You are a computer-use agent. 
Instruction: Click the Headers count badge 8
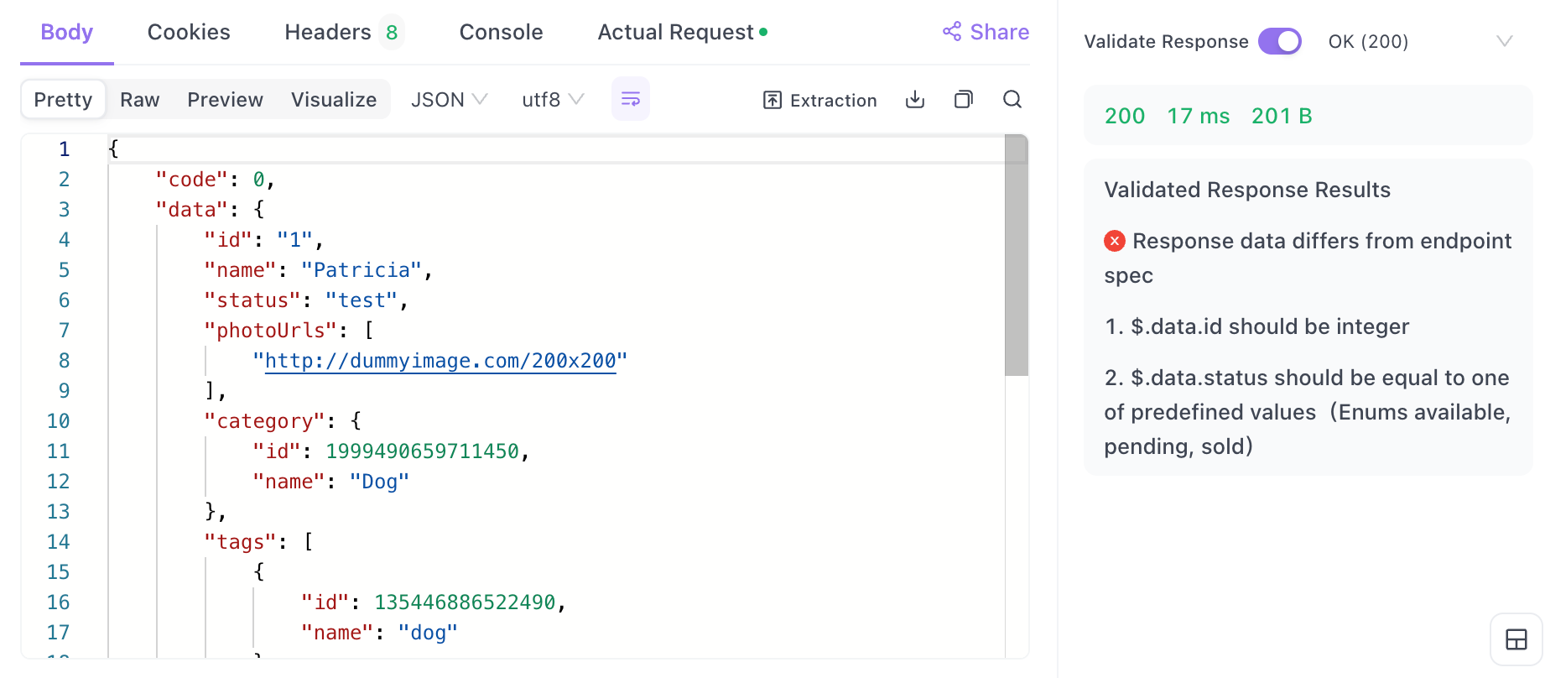(392, 32)
